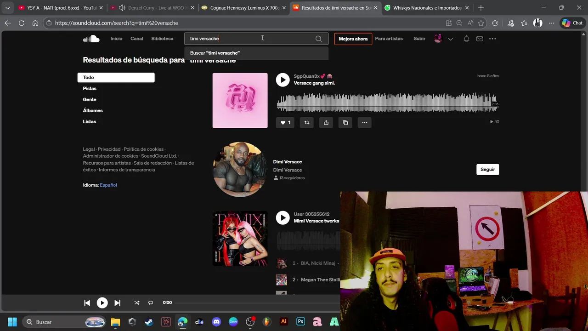588x331 pixels.
Task: Select the Buscar "timi versache" suggestion
Action: click(256, 53)
